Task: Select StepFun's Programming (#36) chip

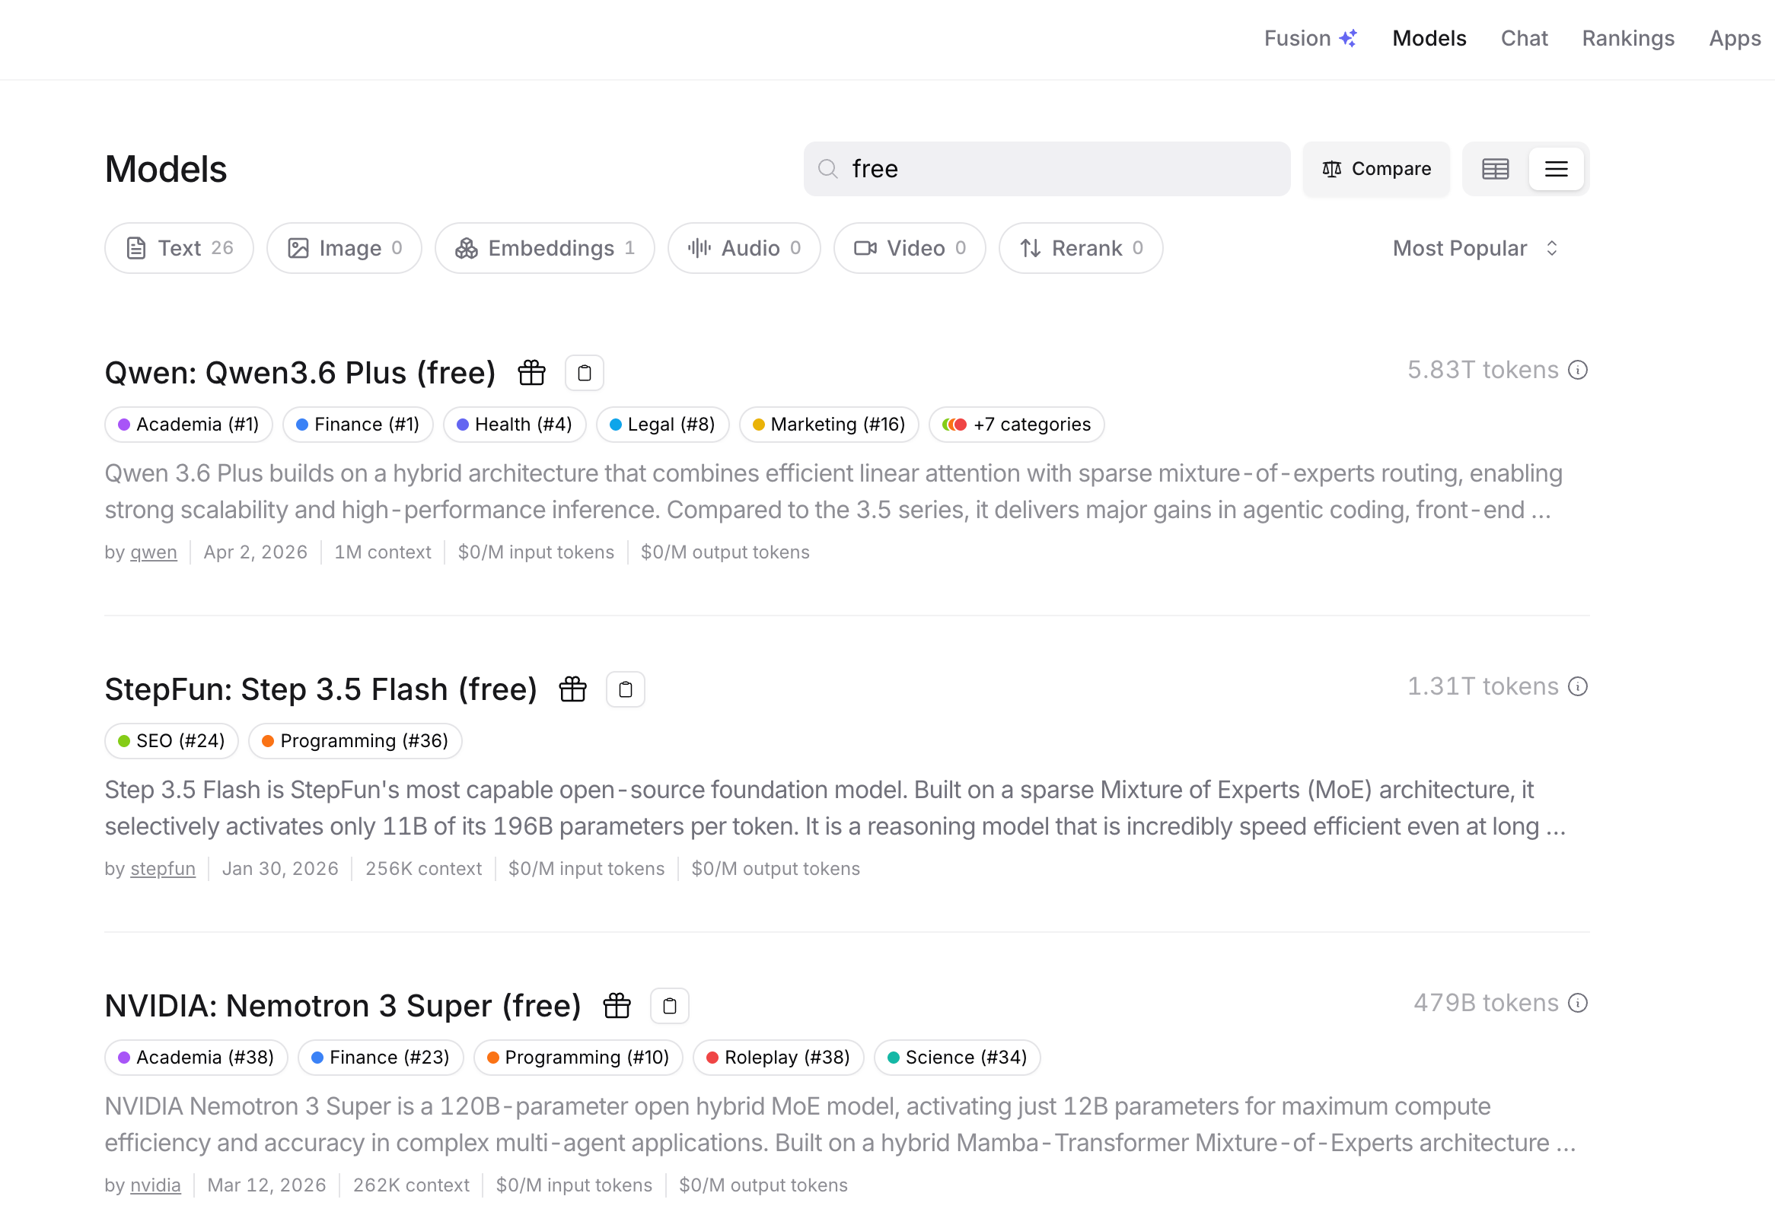Action: coord(355,741)
